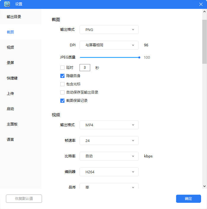The height and width of the screenshot is (209, 207).
Task: Open the screenshot 输出格式 PNG dropdown
Action: coord(109,30)
